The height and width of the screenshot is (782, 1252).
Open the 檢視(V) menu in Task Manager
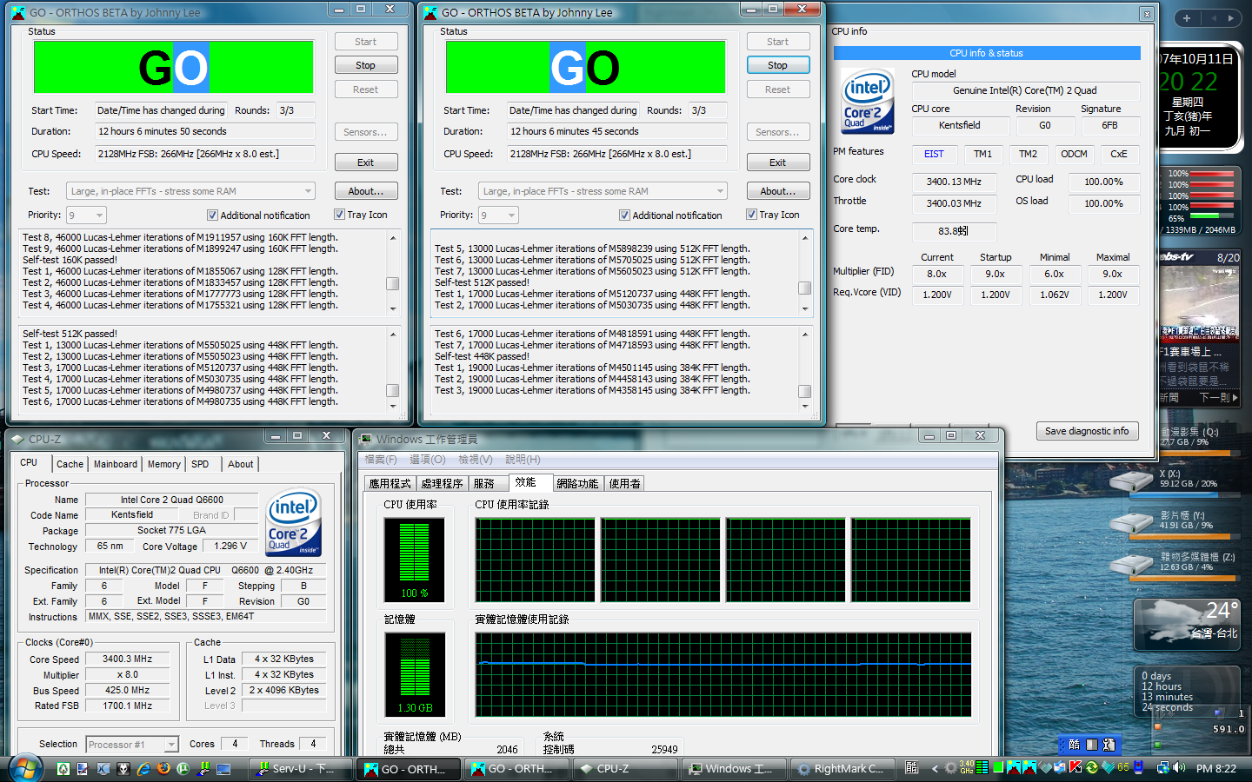(x=475, y=459)
